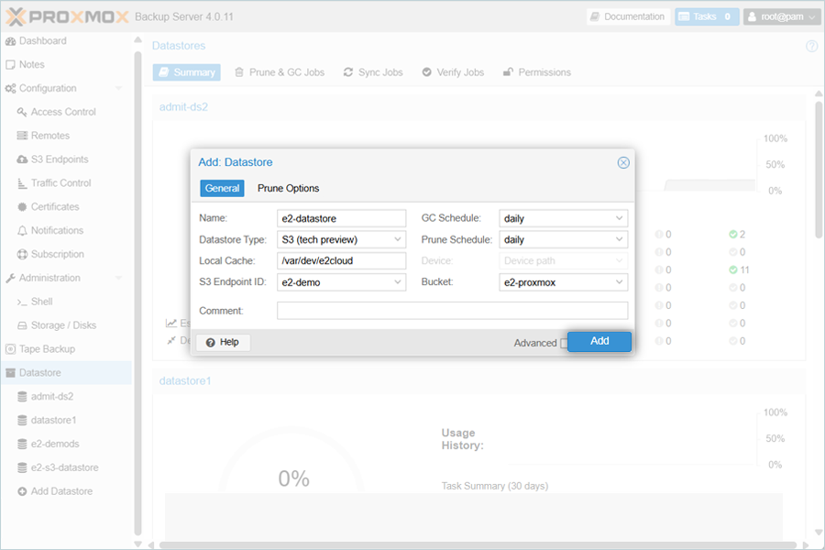Enable the Advanced checkbox
825x550 pixels.
pyautogui.click(x=564, y=343)
